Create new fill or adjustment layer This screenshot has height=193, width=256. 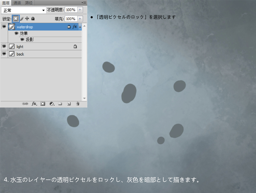point(52,104)
